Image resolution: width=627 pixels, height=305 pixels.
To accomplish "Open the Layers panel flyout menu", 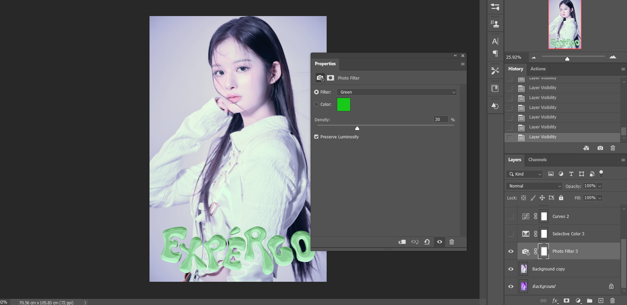I will tap(623, 160).
